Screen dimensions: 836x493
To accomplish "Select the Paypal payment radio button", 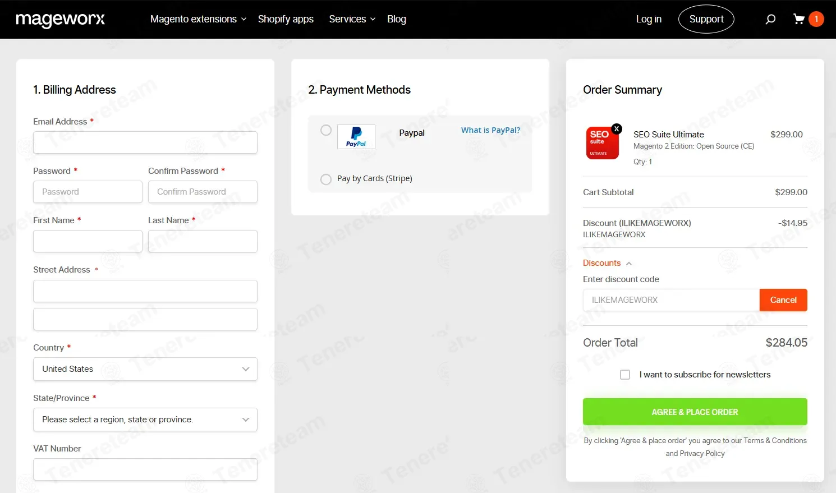I will tap(326, 130).
